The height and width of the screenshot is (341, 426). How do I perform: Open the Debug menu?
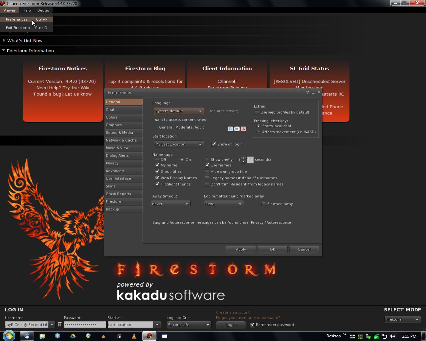[x=43, y=10]
